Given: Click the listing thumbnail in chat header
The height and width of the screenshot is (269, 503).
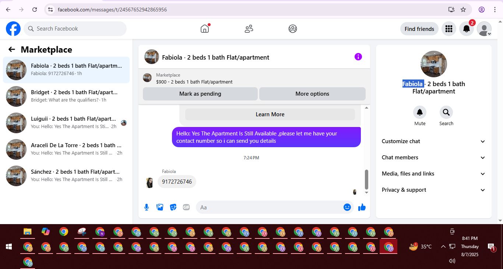Looking at the screenshot, I should pos(152,57).
